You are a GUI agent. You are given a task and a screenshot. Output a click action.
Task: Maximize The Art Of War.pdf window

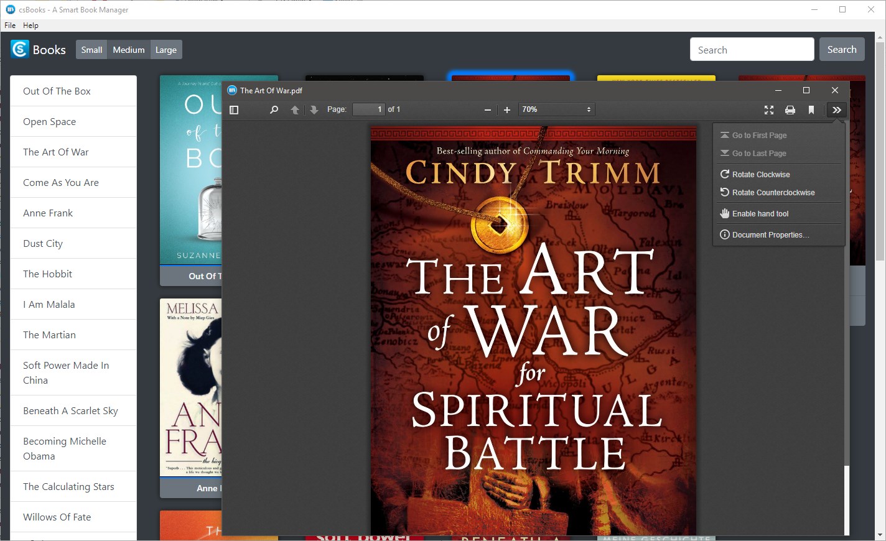click(806, 90)
